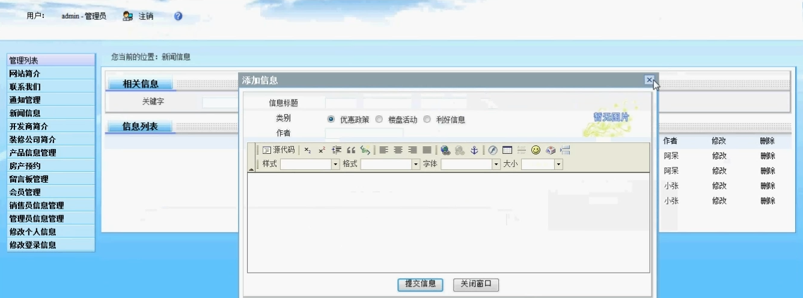
Task: Open the 大小 size dropdown
Action: (542, 164)
